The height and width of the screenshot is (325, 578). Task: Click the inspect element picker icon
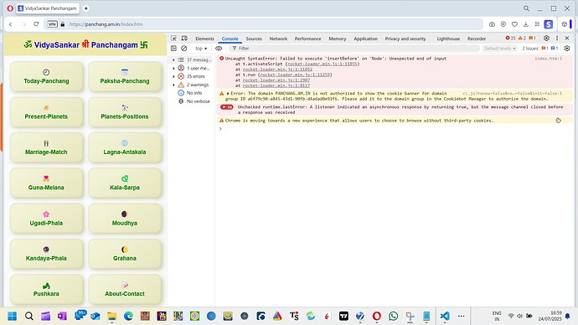click(173, 39)
